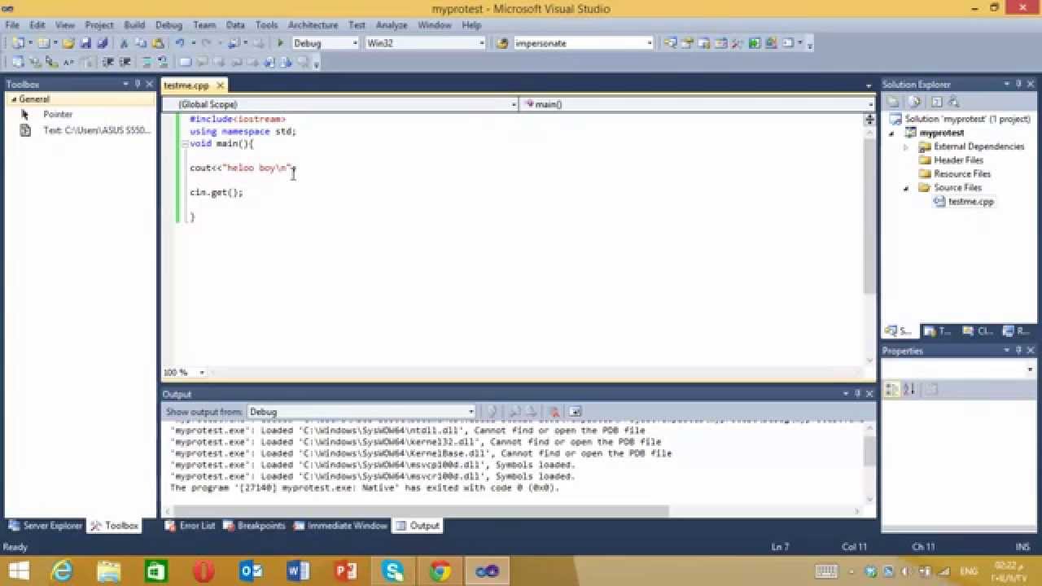The image size is (1042, 586).
Task: Open the editor zoom 100 % dropdown
Action: tap(204, 373)
